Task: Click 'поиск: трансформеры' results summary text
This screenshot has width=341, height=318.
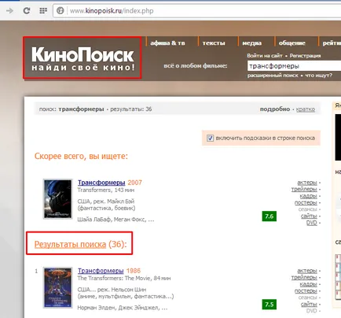Action: pos(71,109)
